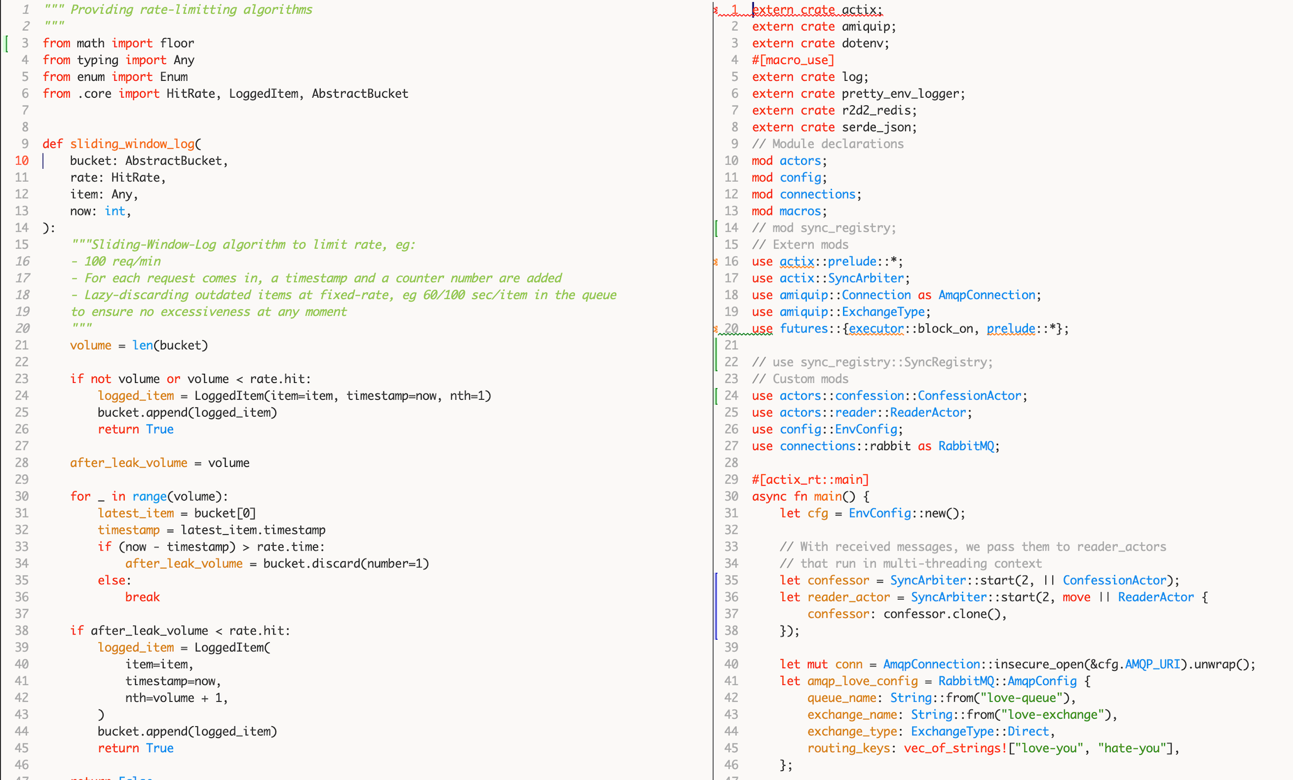Click the 'break' keyword in Python code

(x=142, y=598)
